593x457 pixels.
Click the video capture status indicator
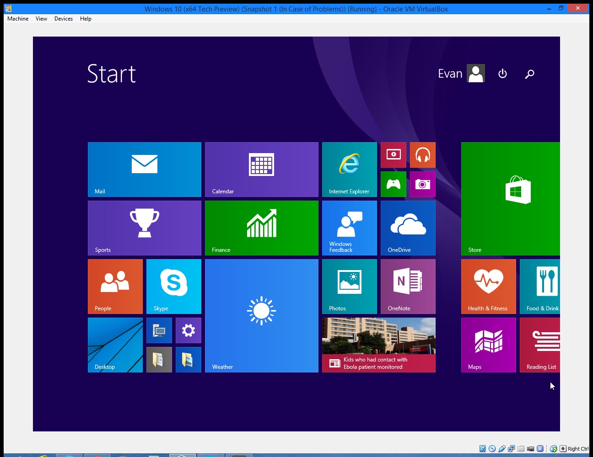530,449
